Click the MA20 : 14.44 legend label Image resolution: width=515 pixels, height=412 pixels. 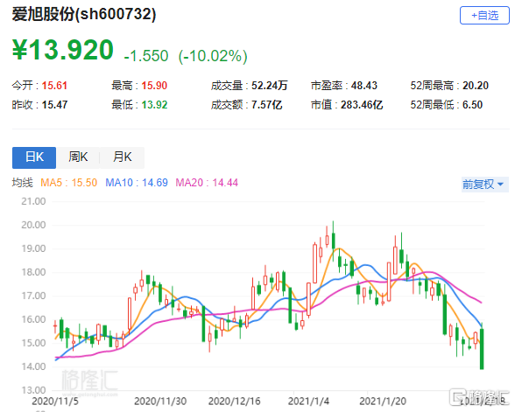207,183
